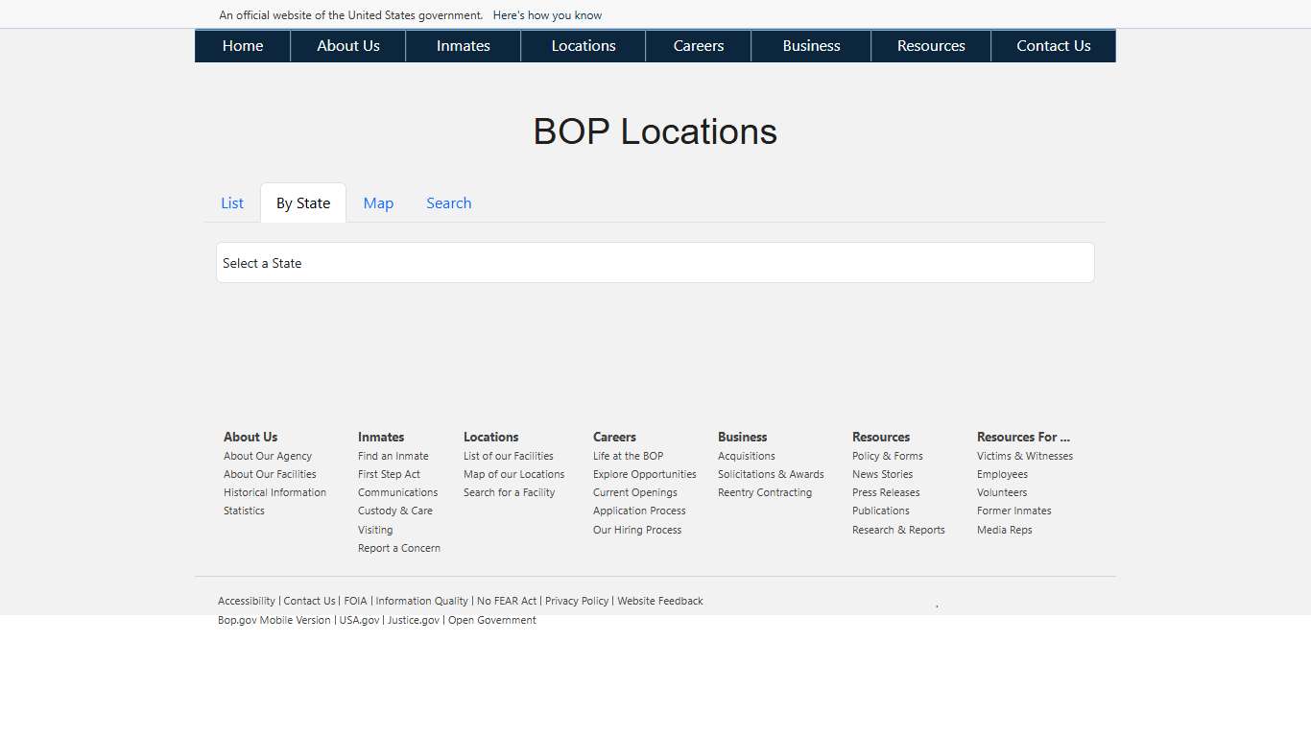The height and width of the screenshot is (737, 1311).
Task: Open the Press Releases link
Action: pos(886,492)
